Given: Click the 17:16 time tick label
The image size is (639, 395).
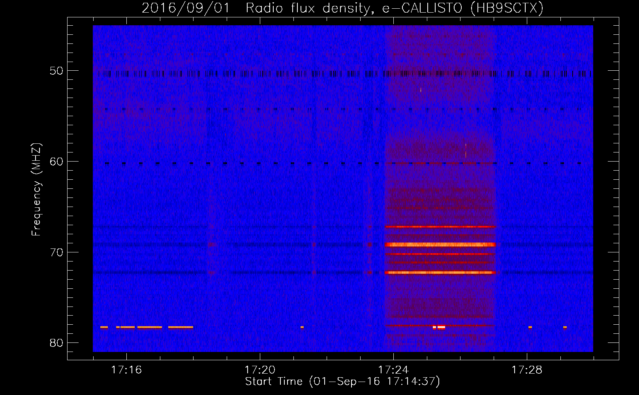Looking at the screenshot, I should (126, 370).
